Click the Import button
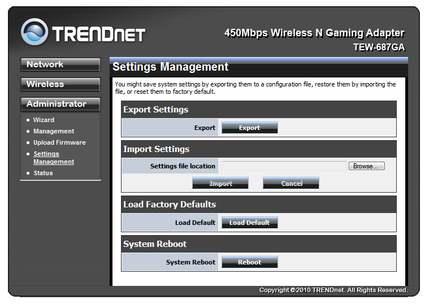This screenshot has height=304, width=429. tap(220, 183)
